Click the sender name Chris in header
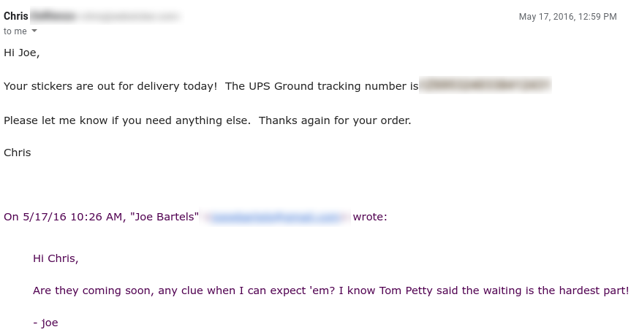Image resolution: width=631 pixels, height=335 pixels. pos(16,16)
